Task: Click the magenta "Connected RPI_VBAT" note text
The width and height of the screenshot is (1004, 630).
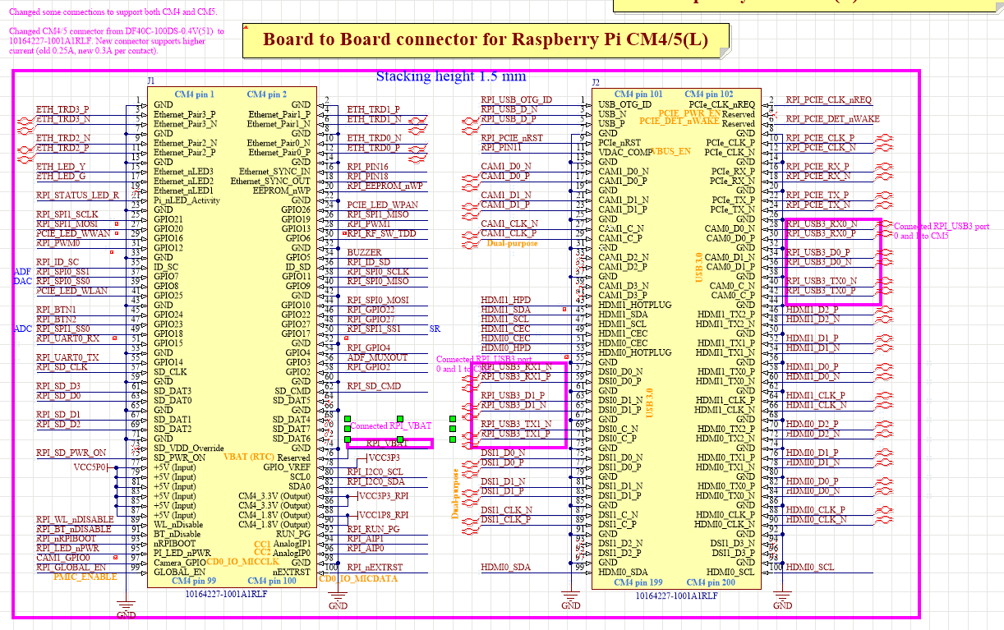Action: point(390,426)
